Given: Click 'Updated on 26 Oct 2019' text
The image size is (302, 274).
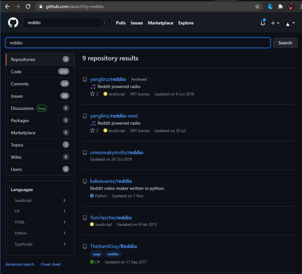Looking at the screenshot, I should coord(111,159).
